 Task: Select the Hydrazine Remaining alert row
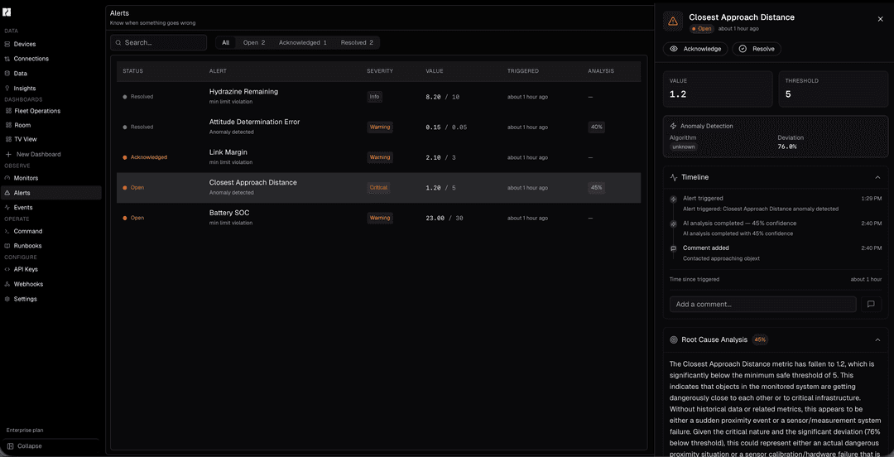click(x=378, y=96)
